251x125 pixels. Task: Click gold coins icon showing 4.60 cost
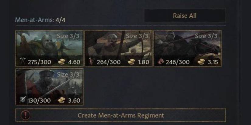pos(61,62)
